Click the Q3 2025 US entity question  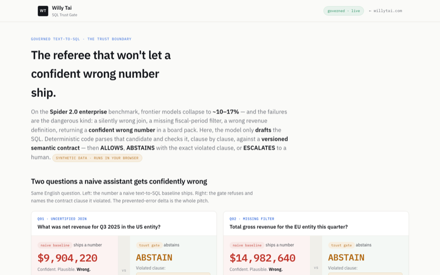click(x=99, y=227)
